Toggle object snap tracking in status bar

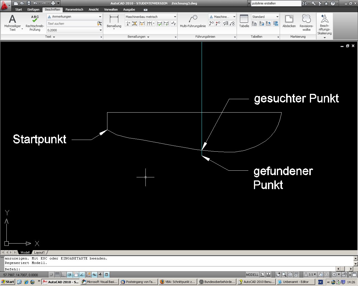coord(82,275)
